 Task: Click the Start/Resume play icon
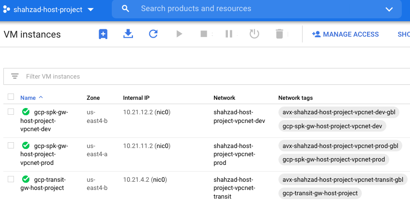point(179,34)
